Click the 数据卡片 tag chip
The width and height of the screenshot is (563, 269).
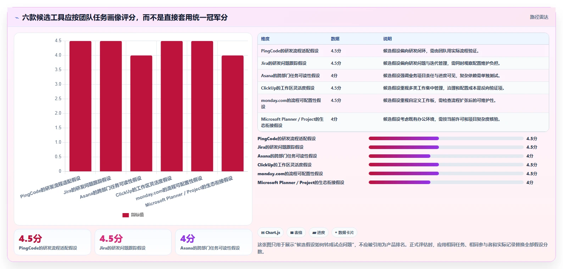click(344, 233)
